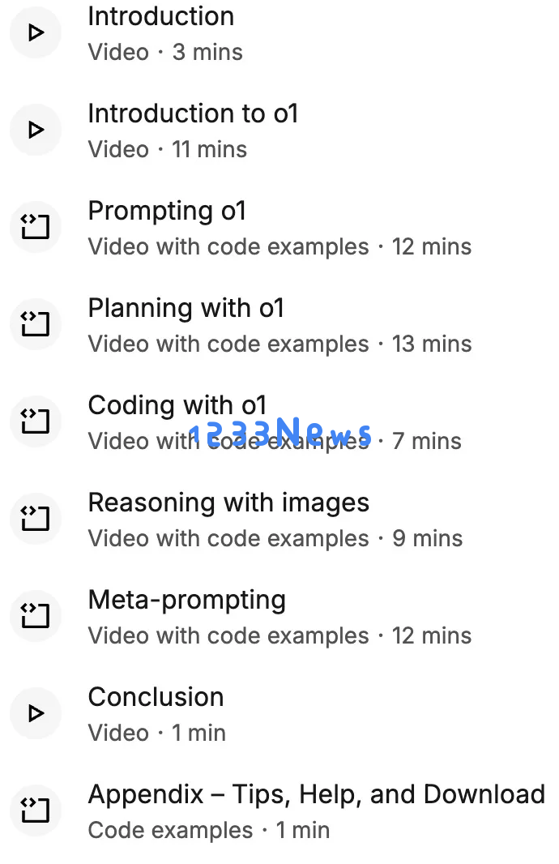Select the Coding with o1 lesson title
This screenshot has width=559, height=864.
tap(177, 406)
